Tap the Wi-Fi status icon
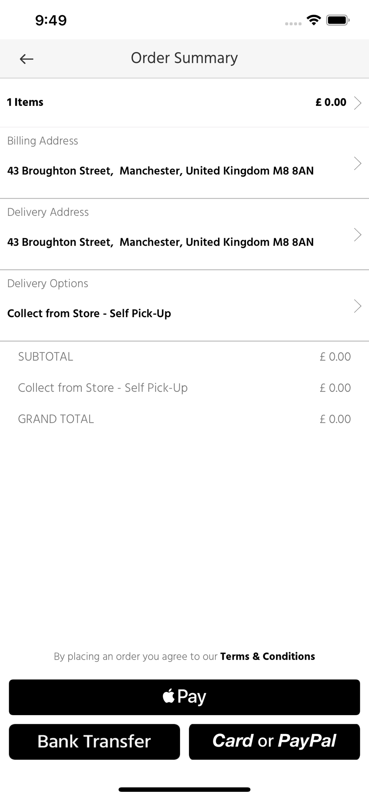Image resolution: width=369 pixels, height=799 pixels. pyautogui.click(x=314, y=20)
